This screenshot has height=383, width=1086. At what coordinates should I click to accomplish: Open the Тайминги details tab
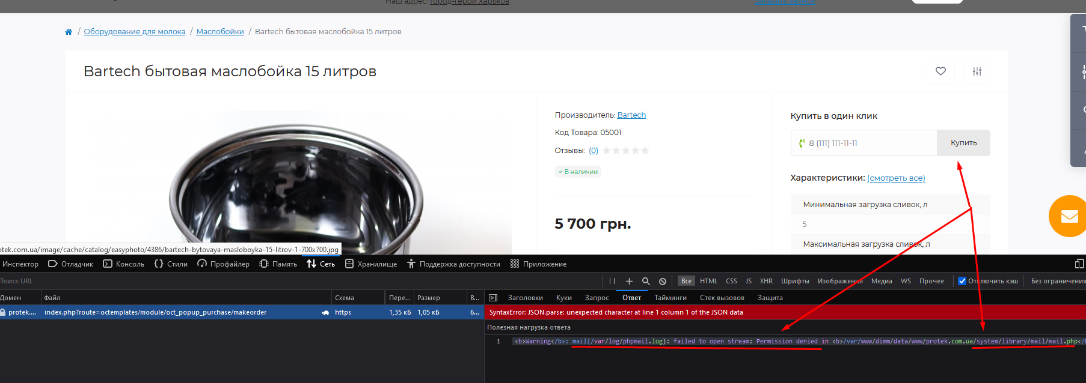(670, 298)
